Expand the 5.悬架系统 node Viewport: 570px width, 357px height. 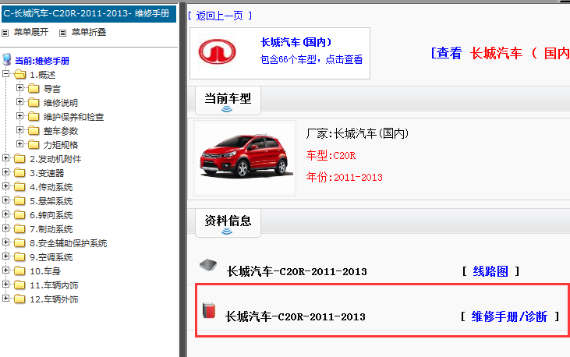click(5, 200)
